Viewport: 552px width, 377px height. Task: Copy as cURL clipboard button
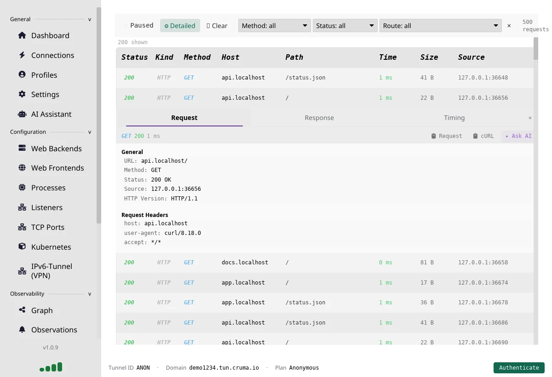click(x=483, y=136)
